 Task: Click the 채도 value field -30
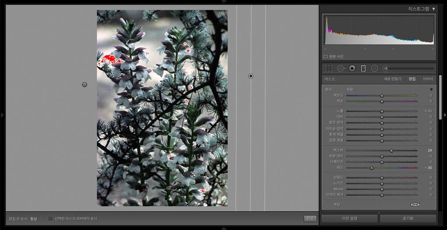(x=428, y=168)
